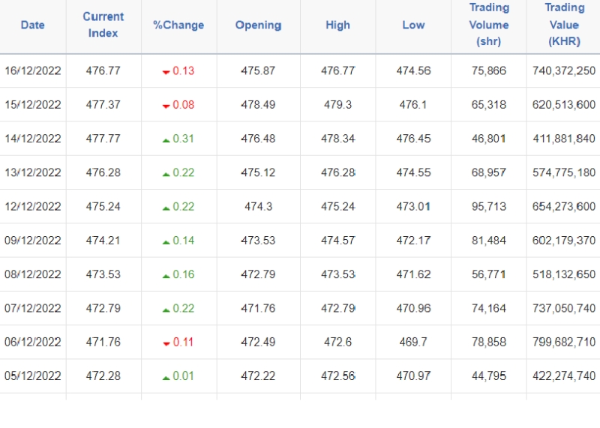This screenshot has height=428, width=600.
Task: Click the %Change column header
Action: coord(178,25)
